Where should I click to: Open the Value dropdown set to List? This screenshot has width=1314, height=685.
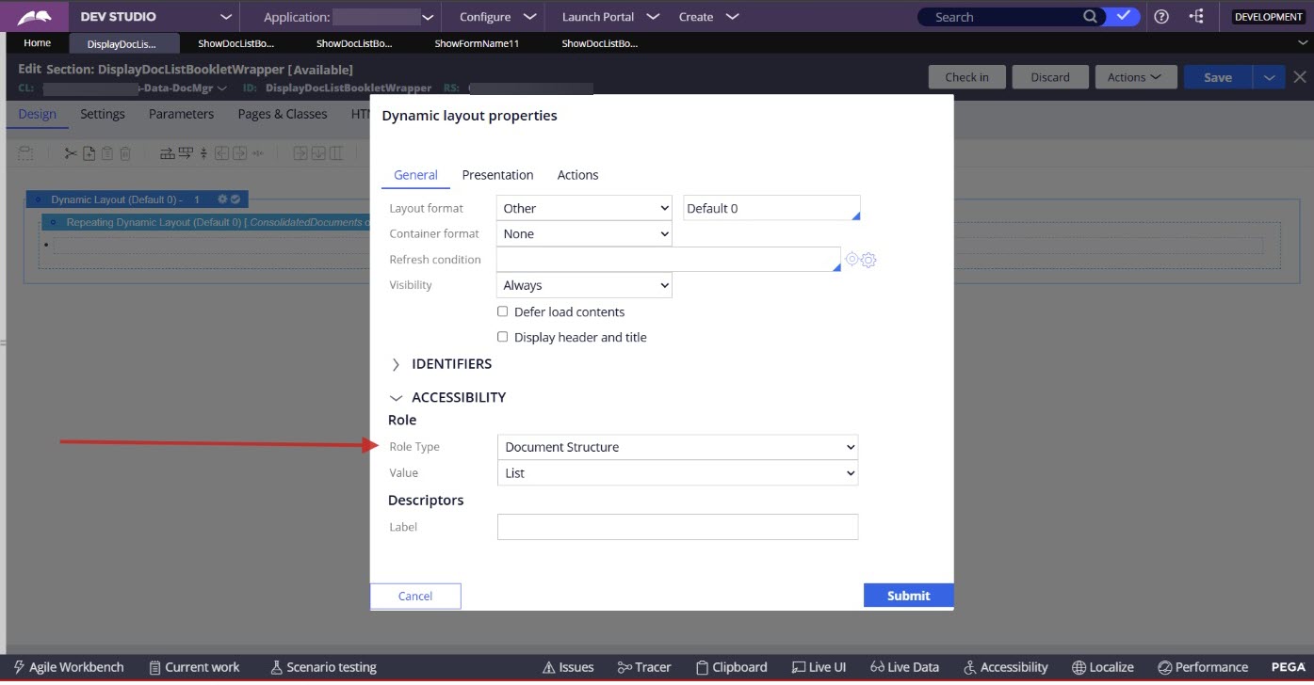click(x=677, y=473)
